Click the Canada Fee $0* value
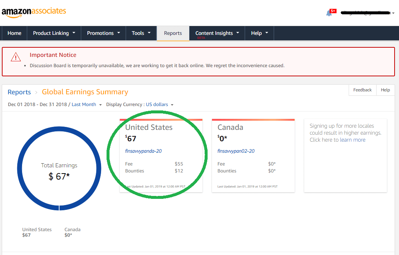This screenshot has width=399, height=255. (272, 164)
